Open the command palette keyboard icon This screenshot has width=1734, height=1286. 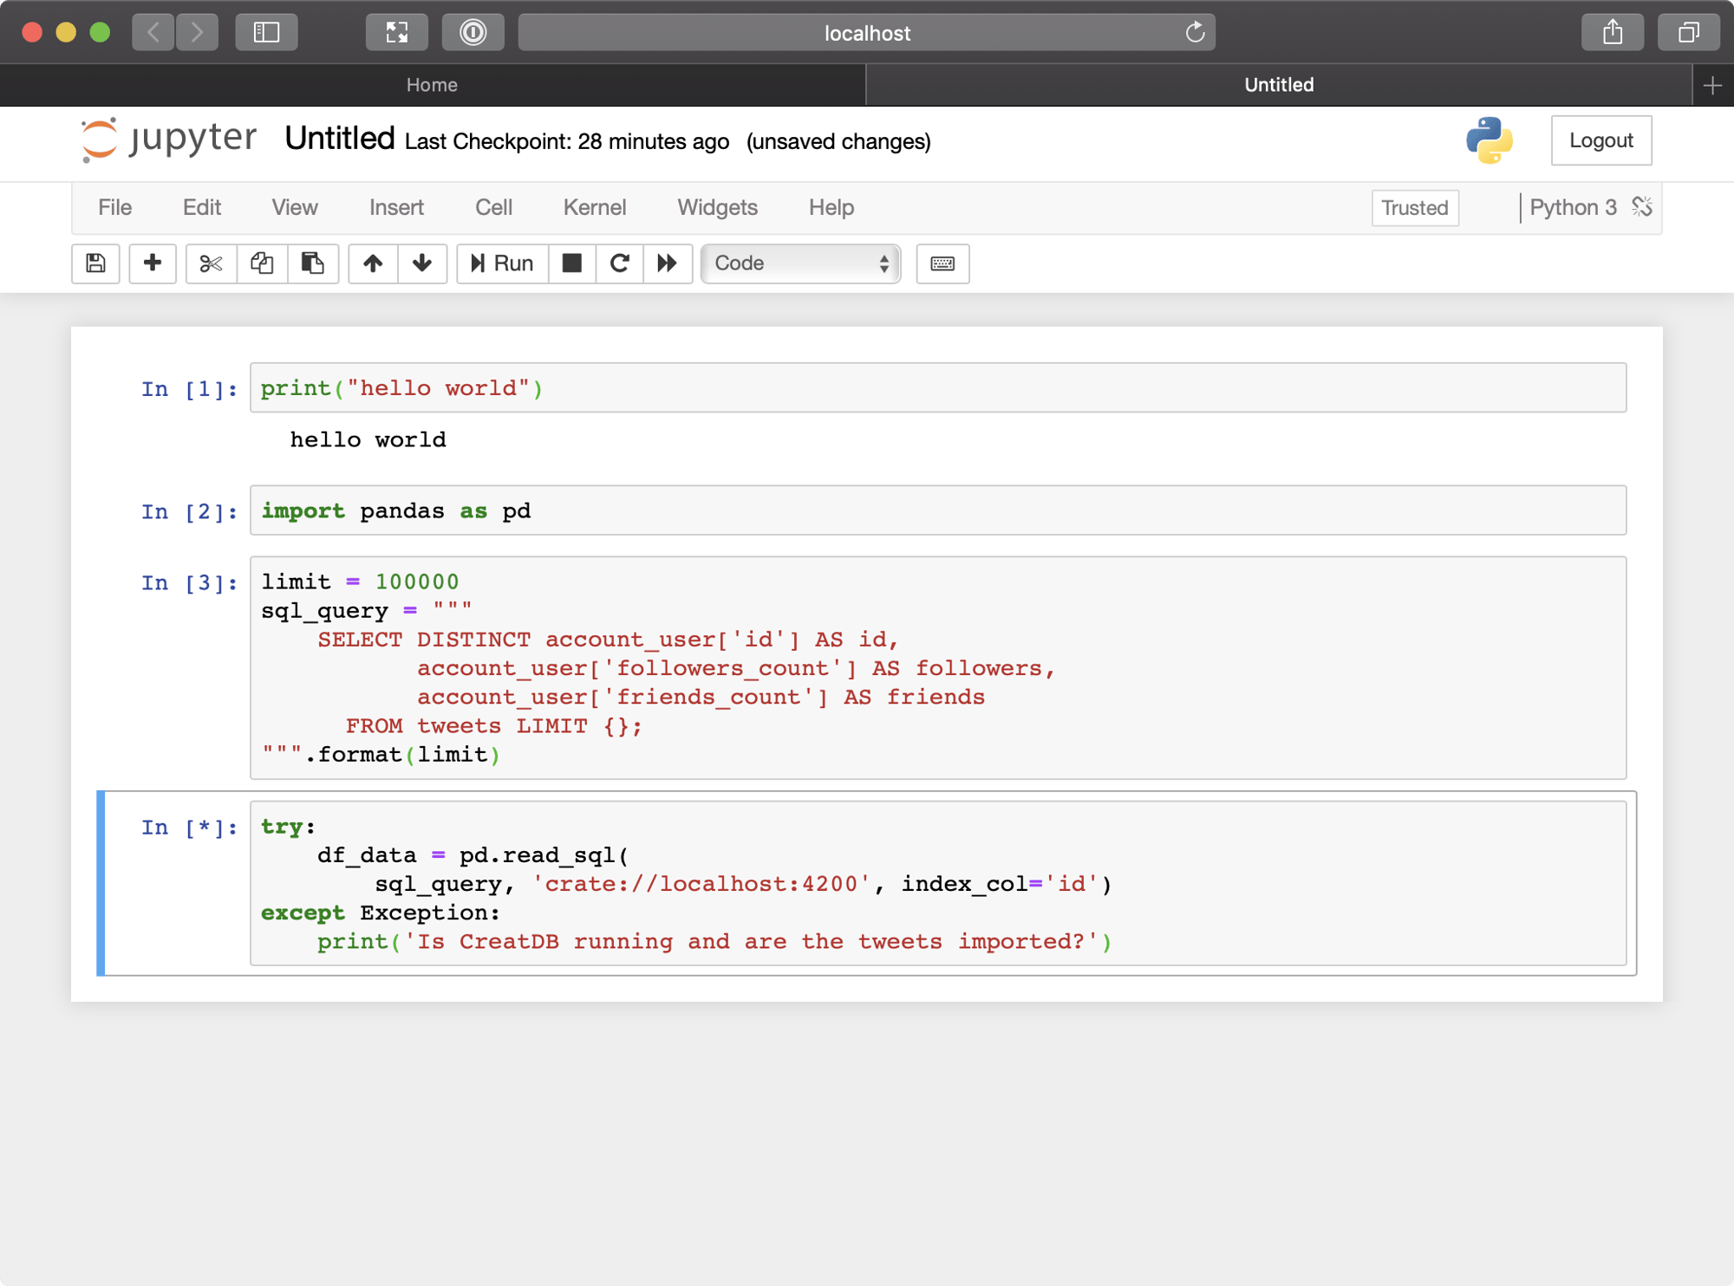942,263
